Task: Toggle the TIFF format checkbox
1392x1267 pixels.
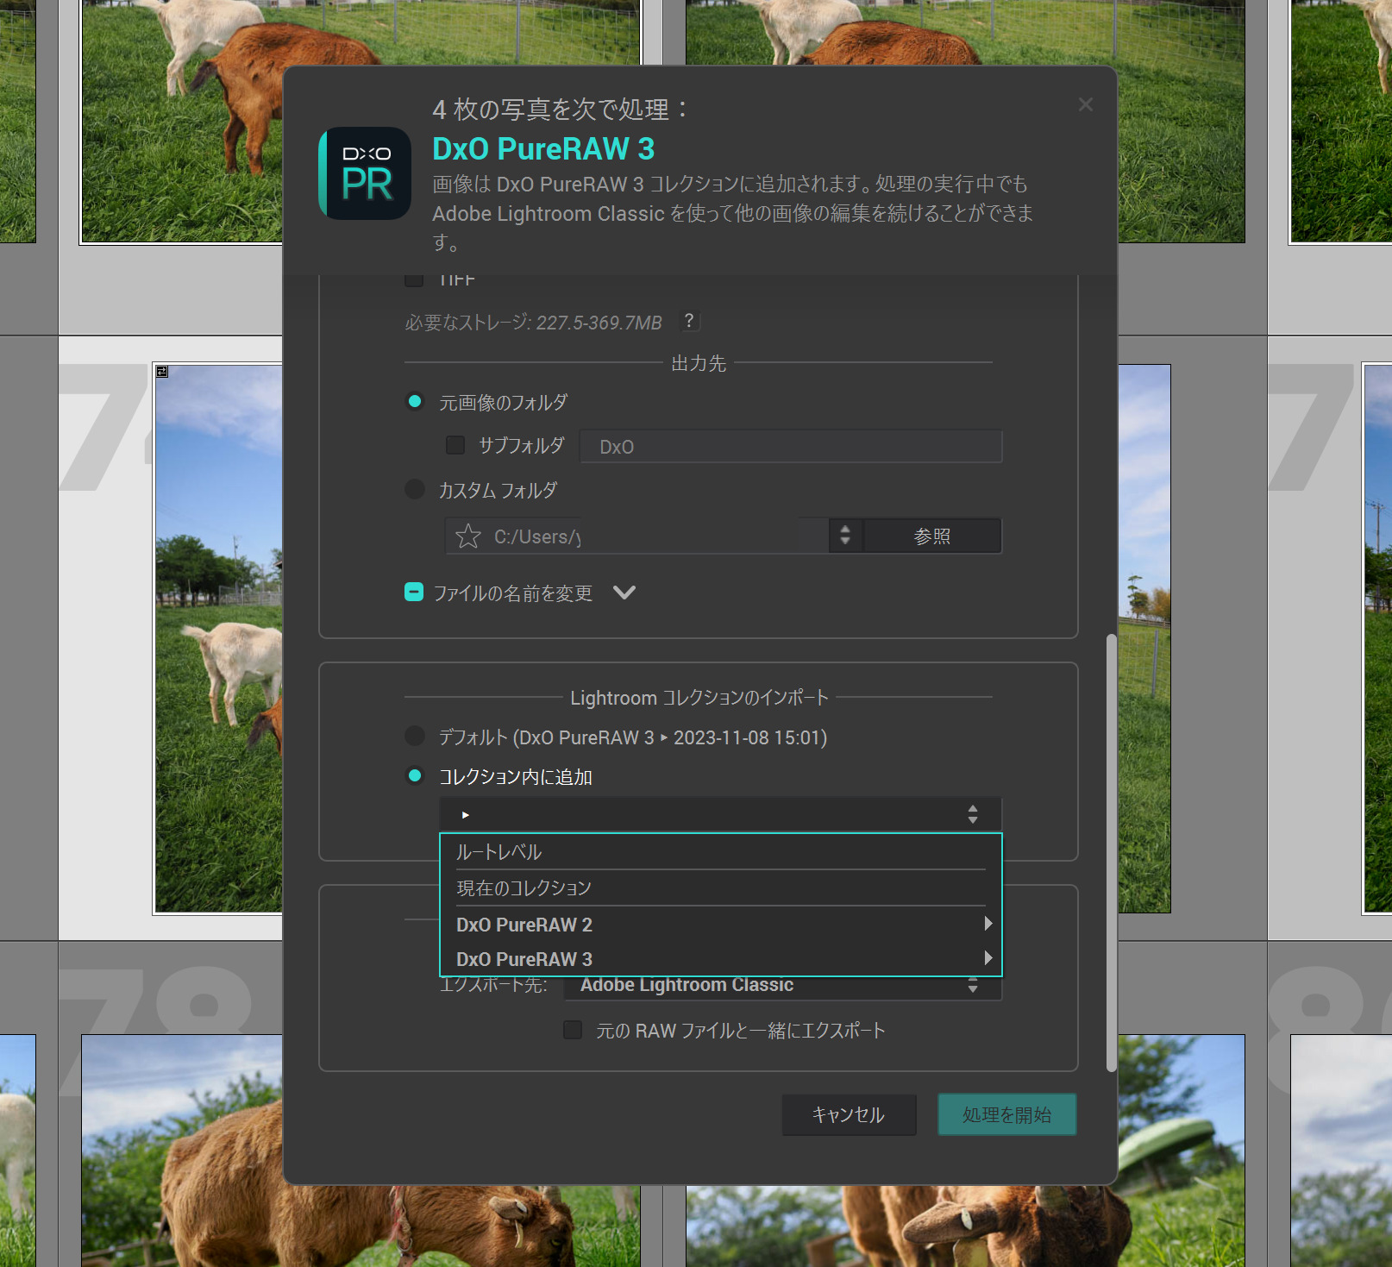Action: [414, 279]
